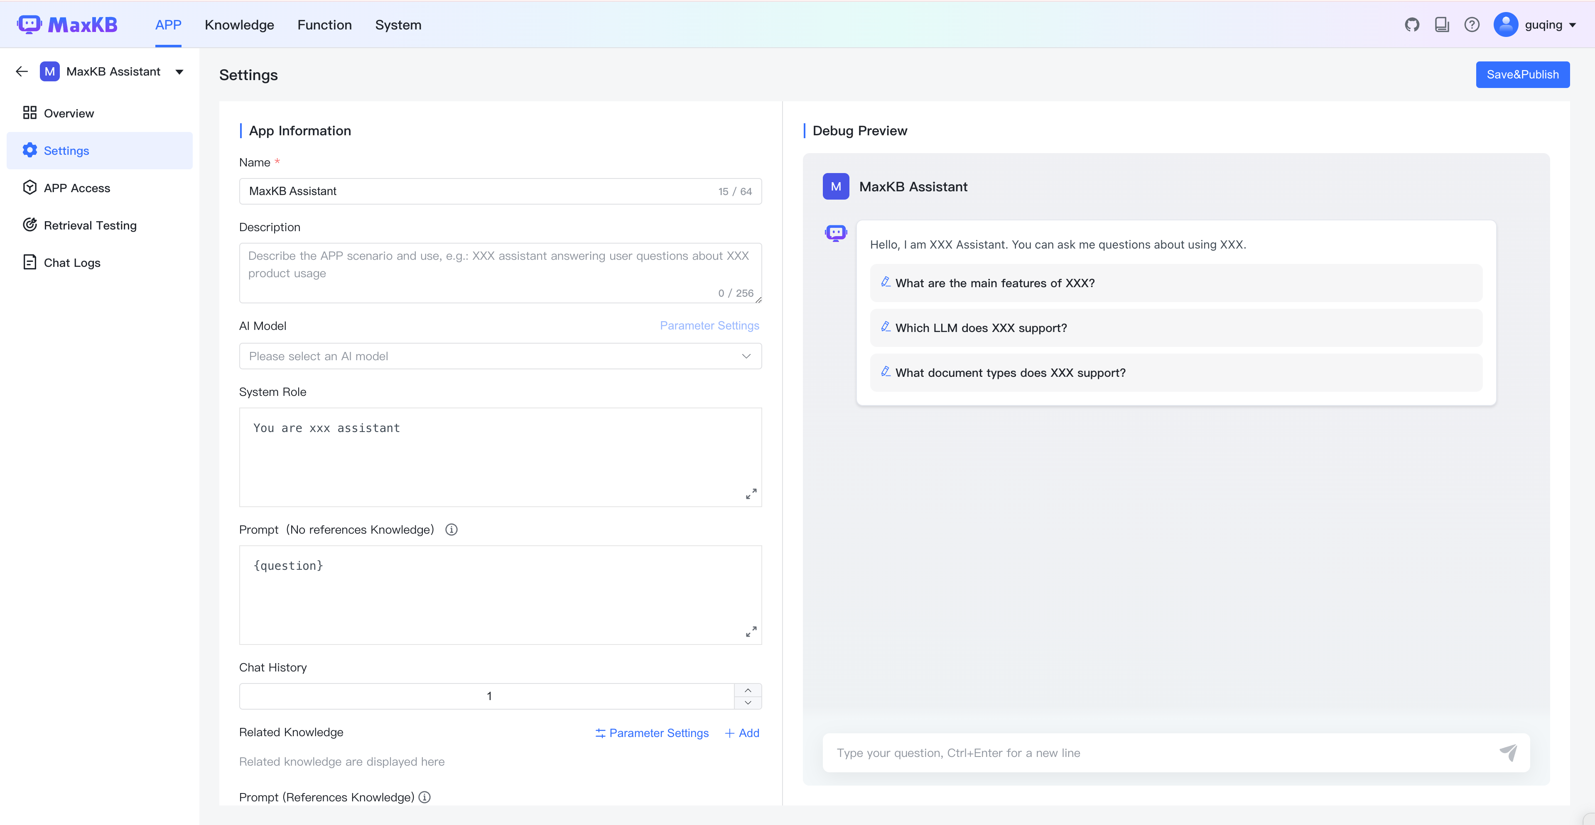The image size is (1595, 825).
Task: Decrease Chat History count with down arrow
Action: click(x=748, y=703)
